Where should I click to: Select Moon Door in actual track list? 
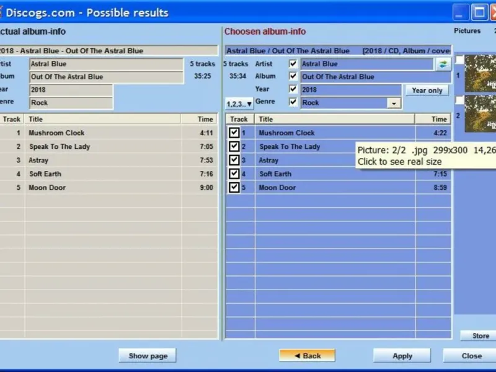point(47,188)
